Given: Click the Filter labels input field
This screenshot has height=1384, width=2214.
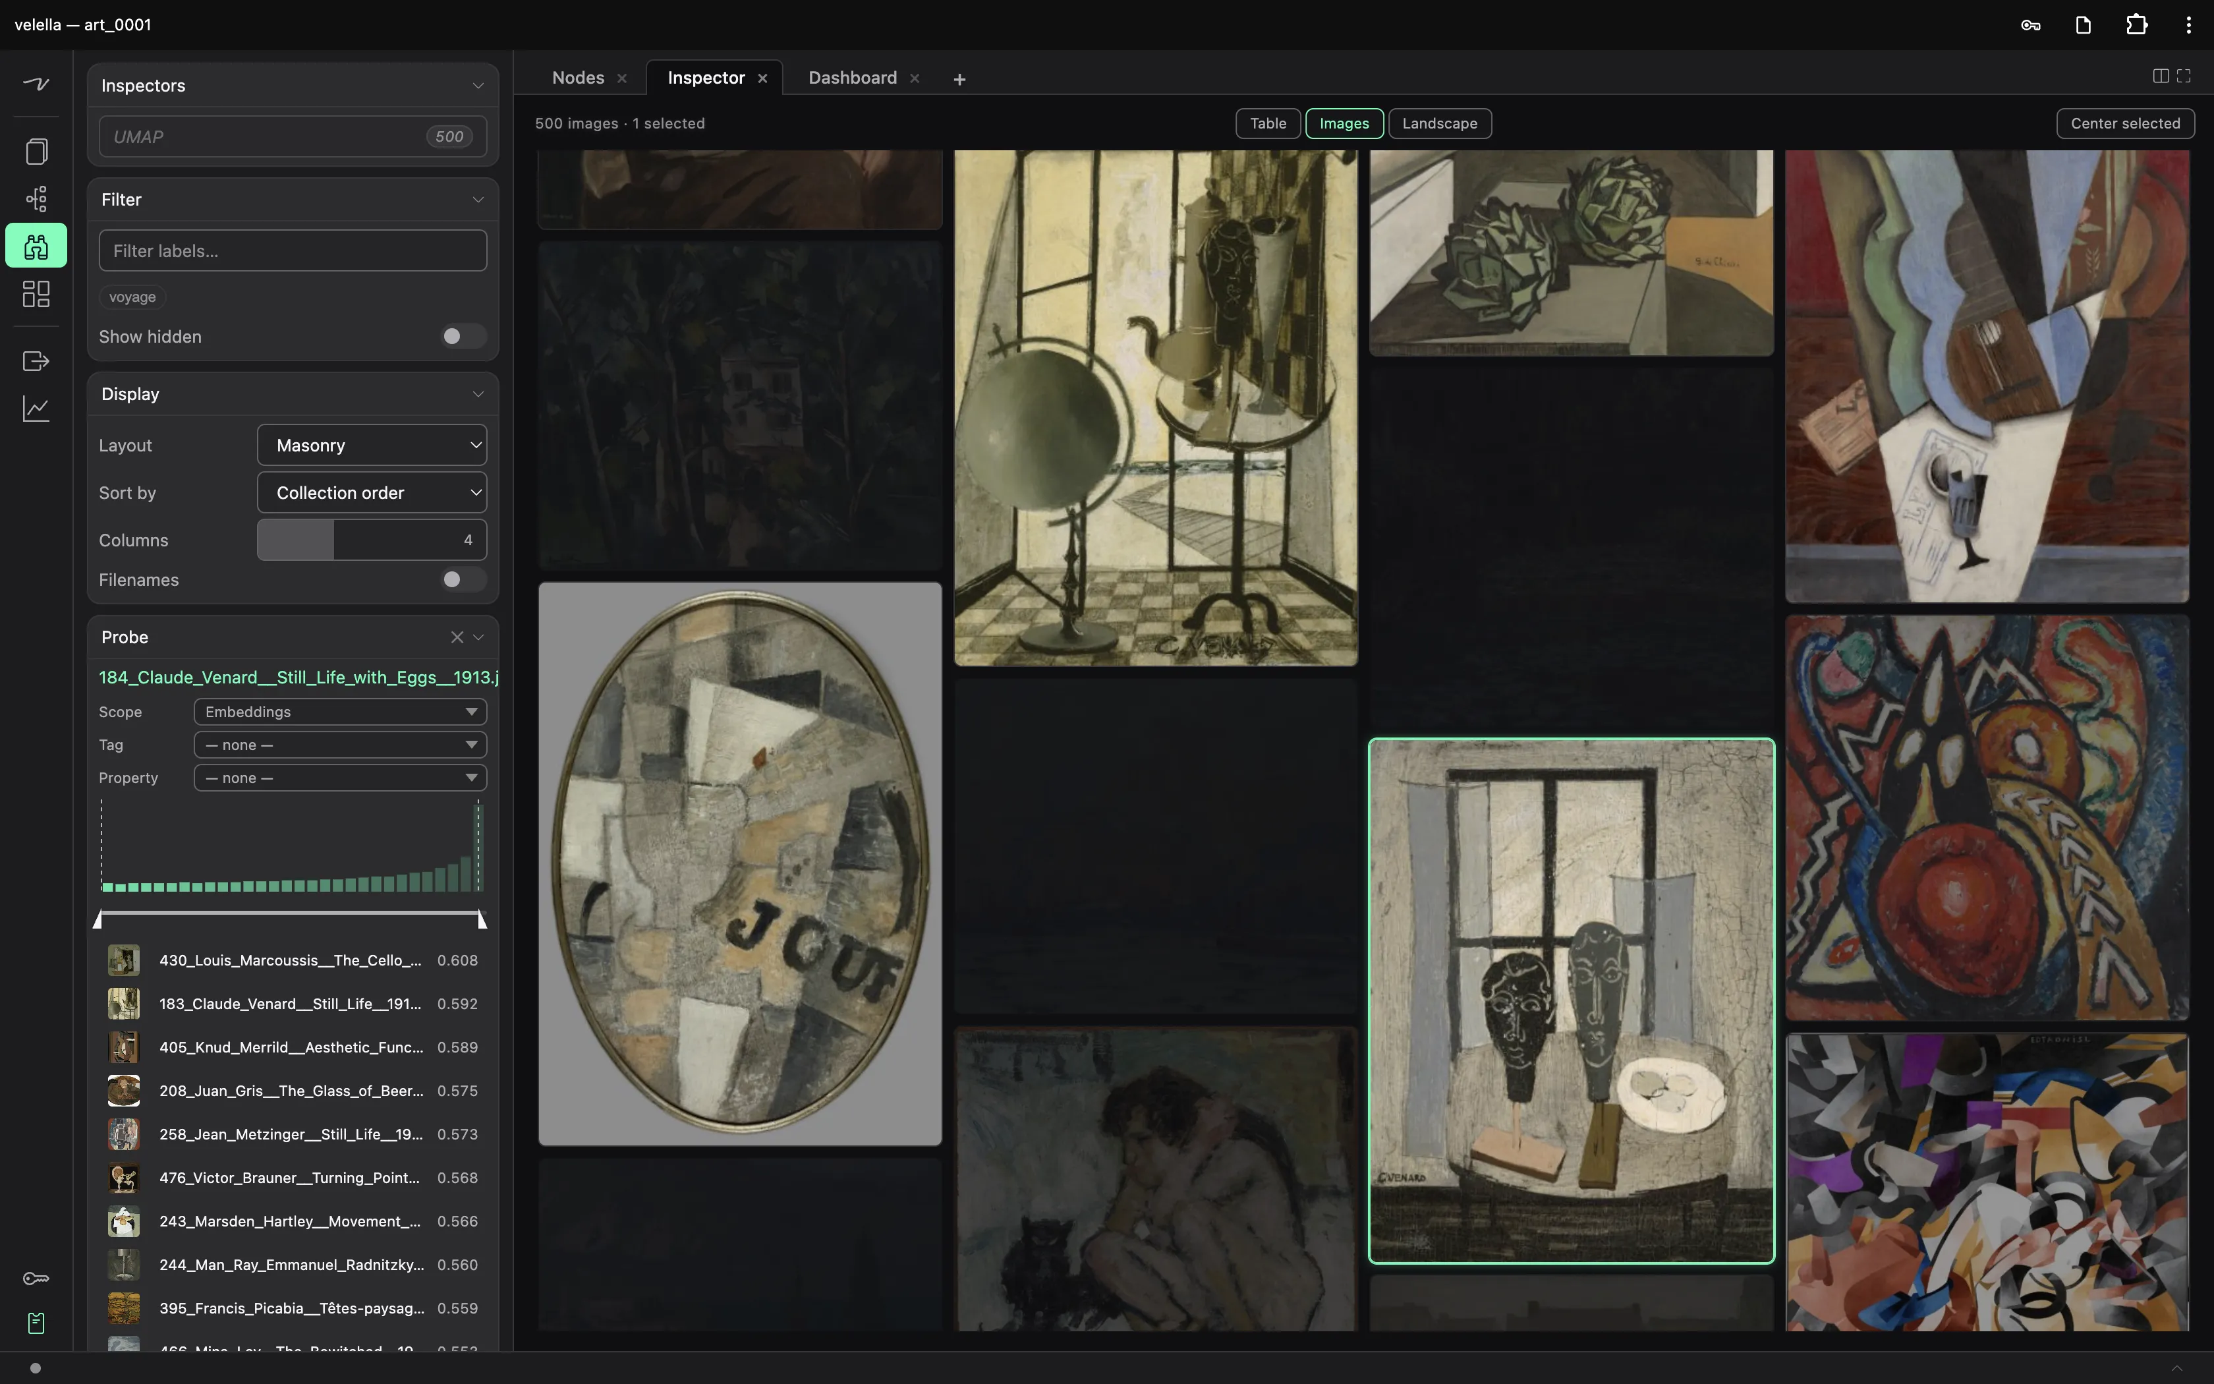Looking at the screenshot, I should click(293, 251).
